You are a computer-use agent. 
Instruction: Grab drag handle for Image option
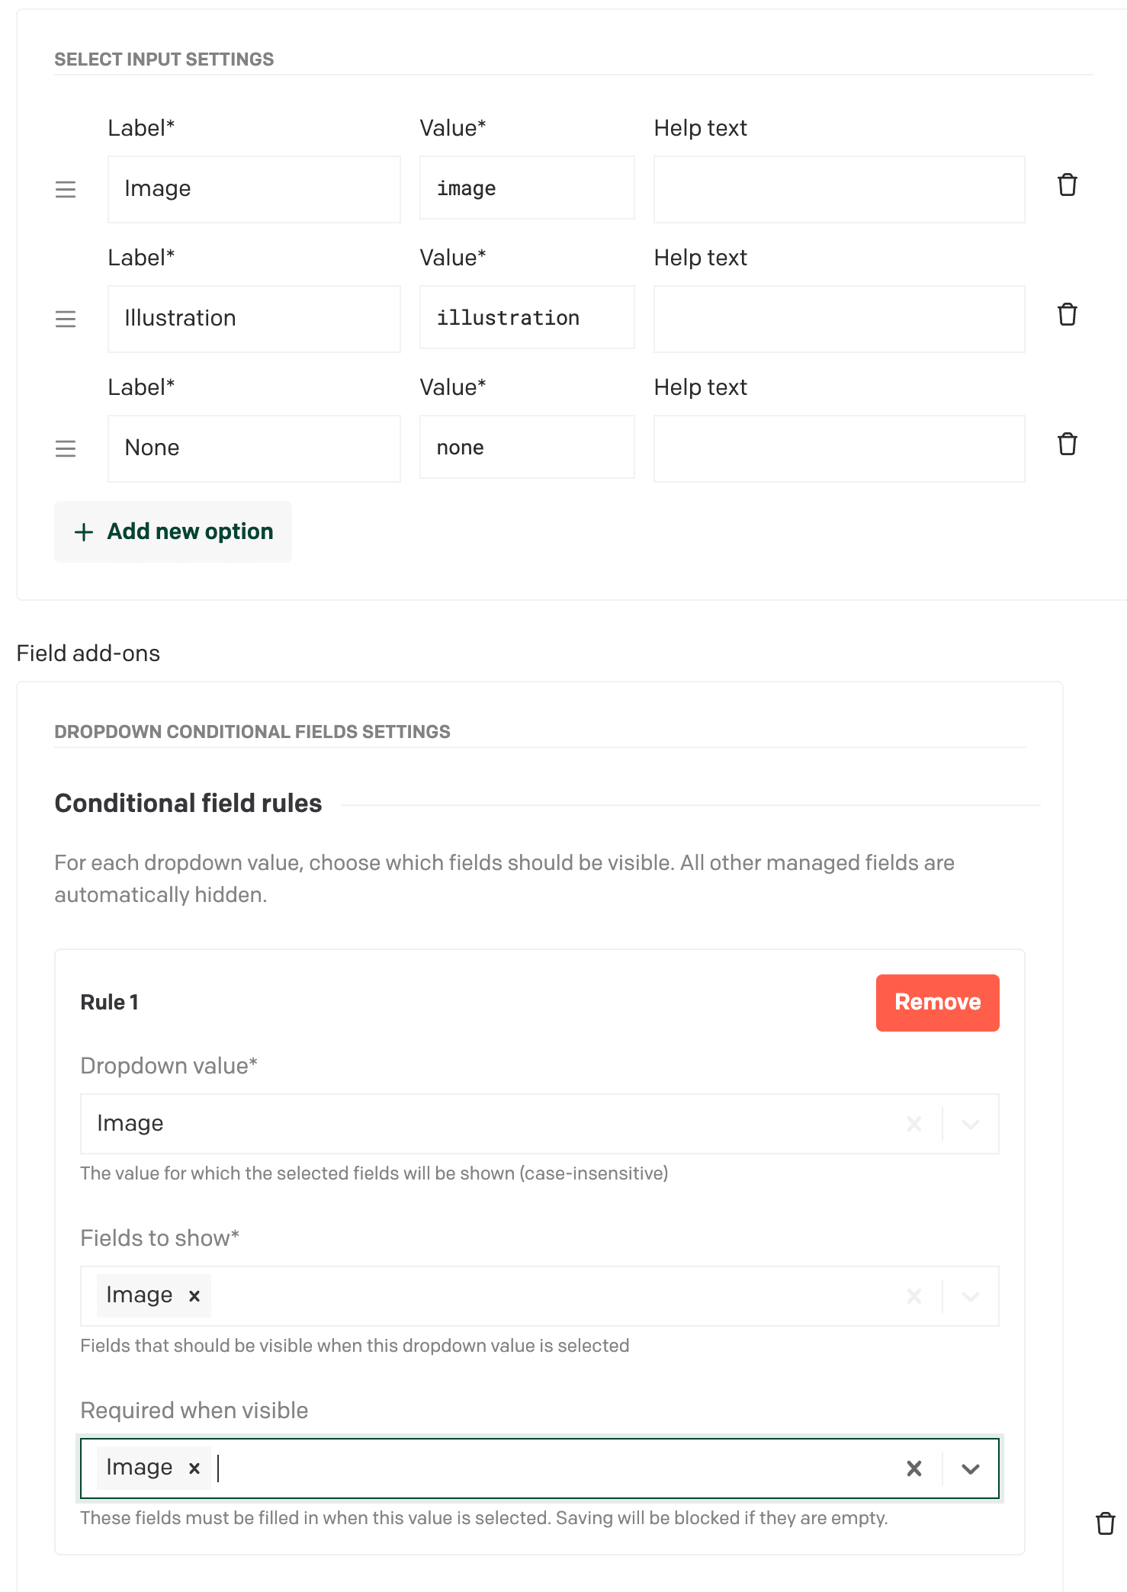coord(66,190)
